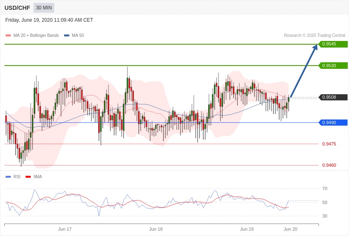Click the Jun 17 date axis label
Viewport: 349px width, 236px height.
[65, 229]
